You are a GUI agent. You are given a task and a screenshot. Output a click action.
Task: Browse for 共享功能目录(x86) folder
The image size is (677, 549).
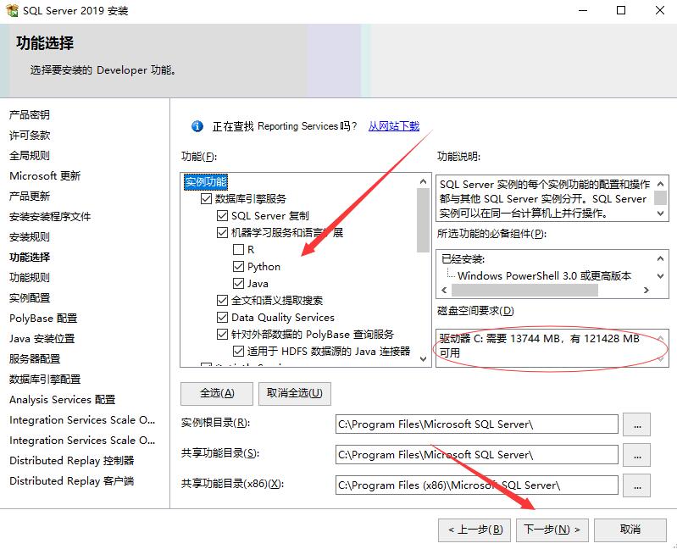[637, 485]
